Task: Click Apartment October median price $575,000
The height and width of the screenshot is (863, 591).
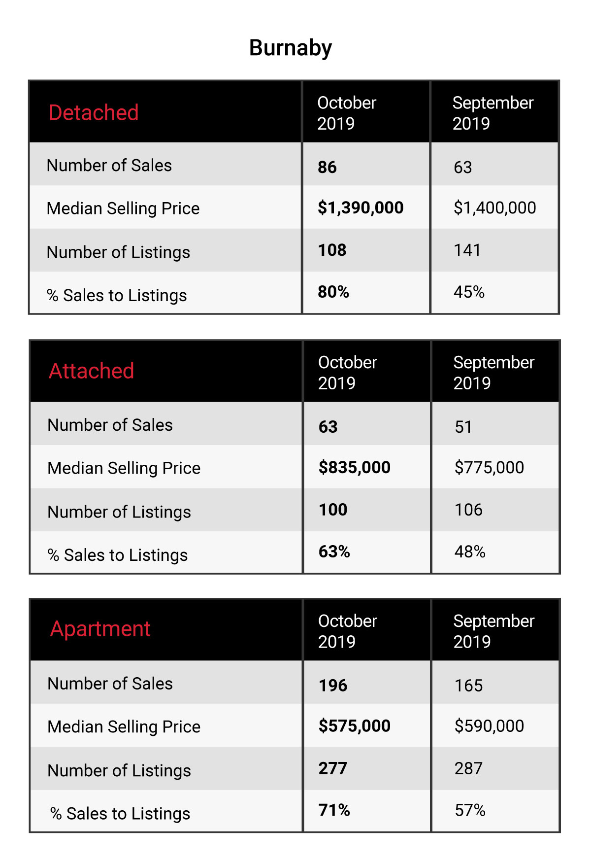Action: click(355, 726)
